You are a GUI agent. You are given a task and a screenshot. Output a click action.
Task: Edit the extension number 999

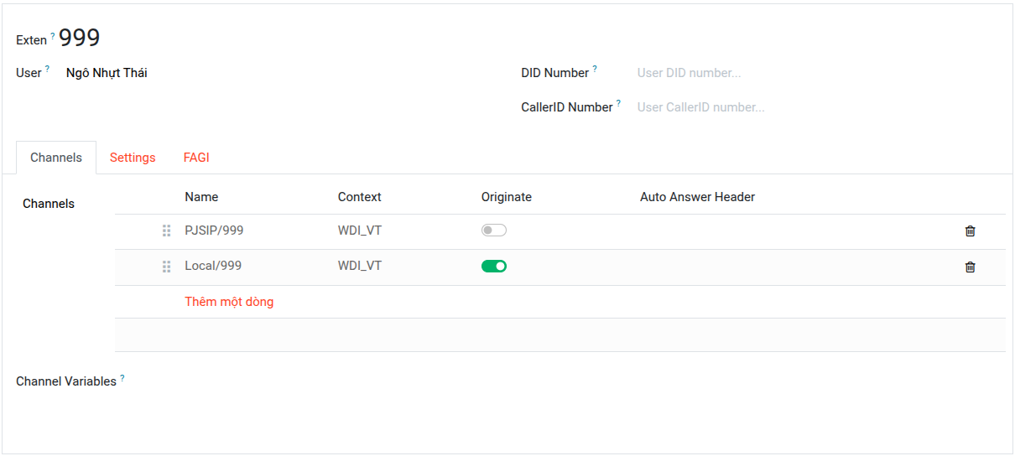(80, 38)
